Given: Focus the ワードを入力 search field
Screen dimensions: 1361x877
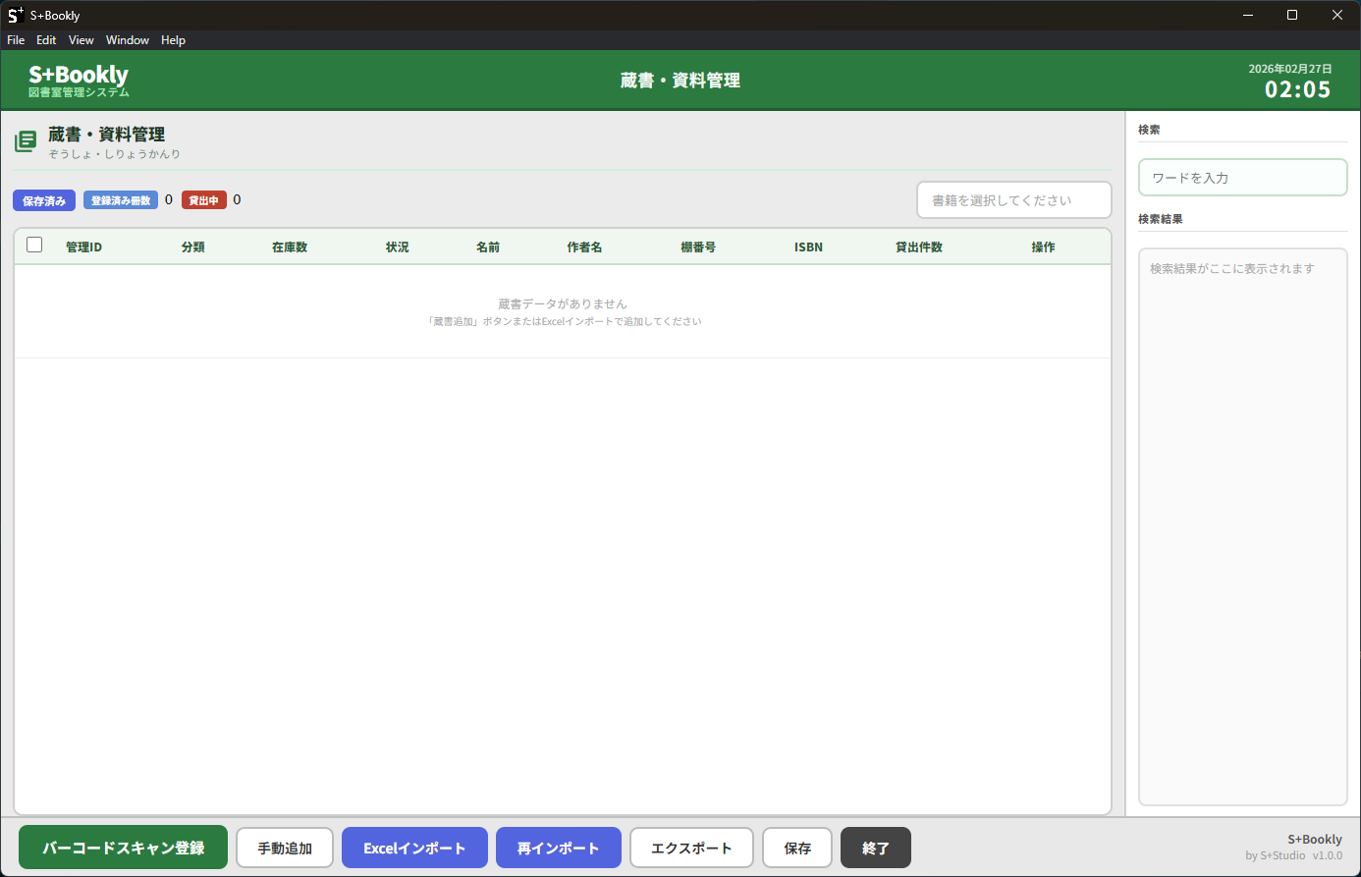Looking at the screenshot, I should point(1242,178).
